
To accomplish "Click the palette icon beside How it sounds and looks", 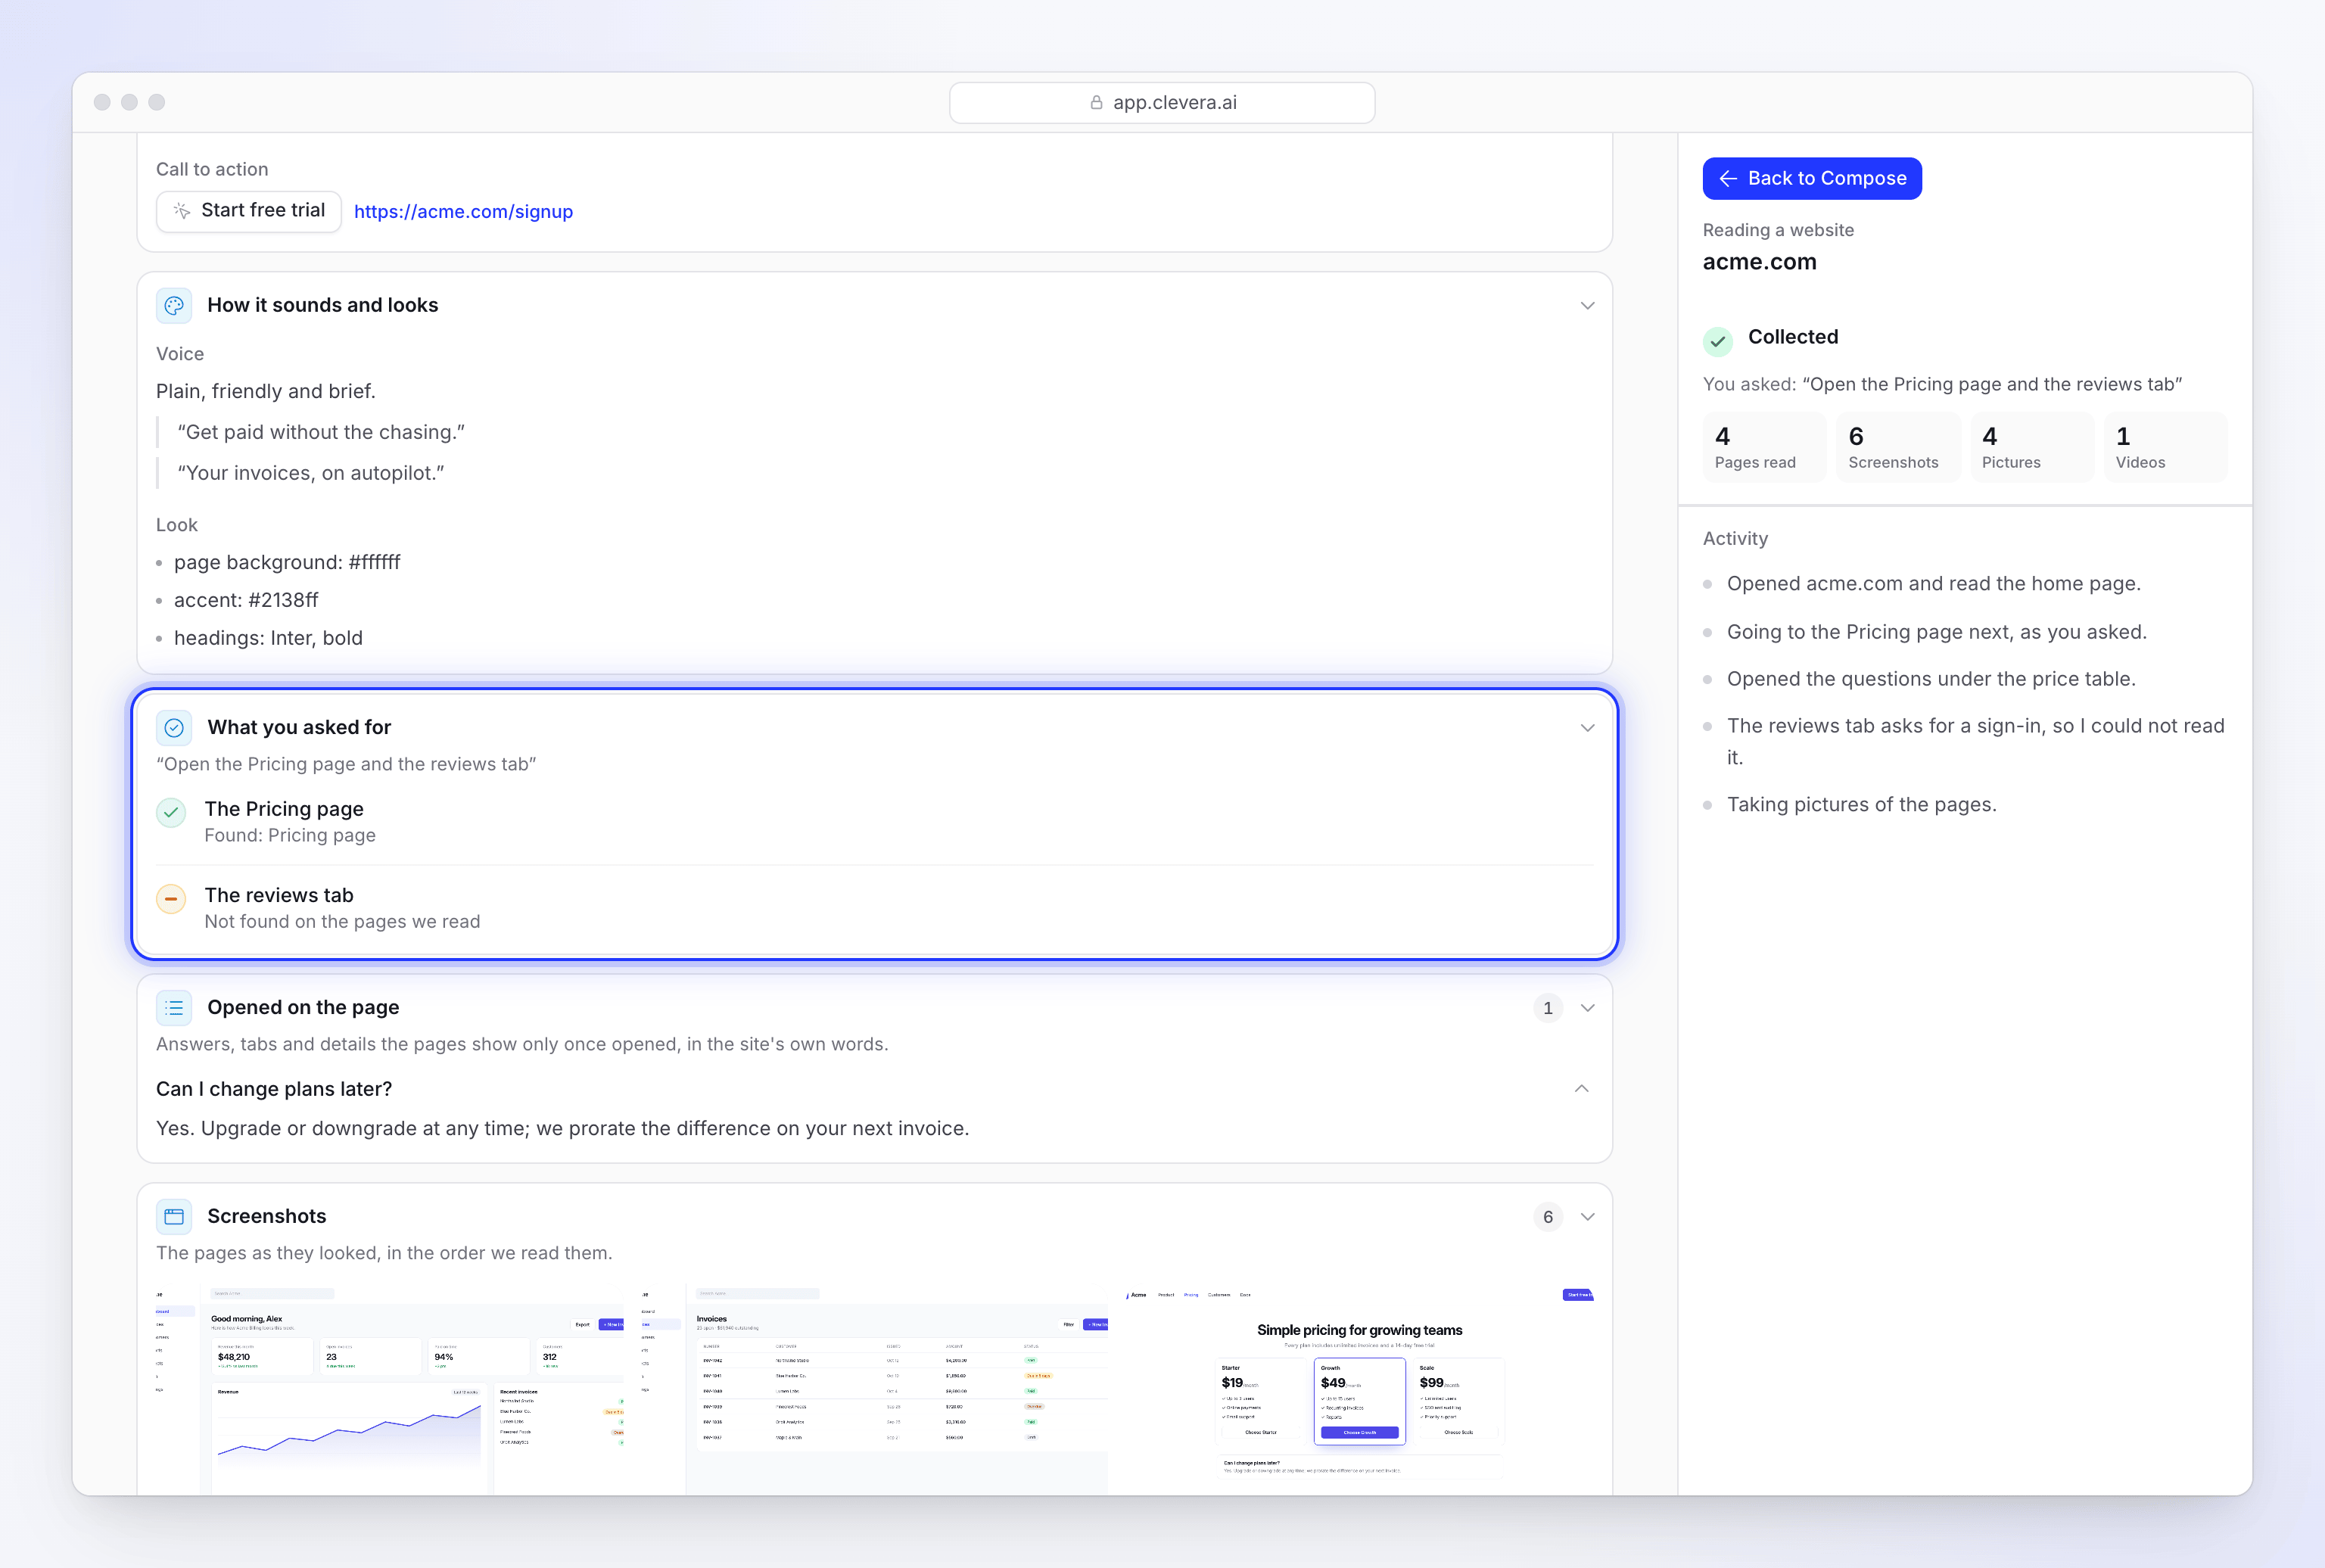I will click(174, 305).
